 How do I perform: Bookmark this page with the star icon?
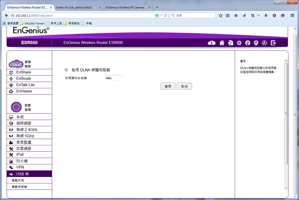click(221, 15)
